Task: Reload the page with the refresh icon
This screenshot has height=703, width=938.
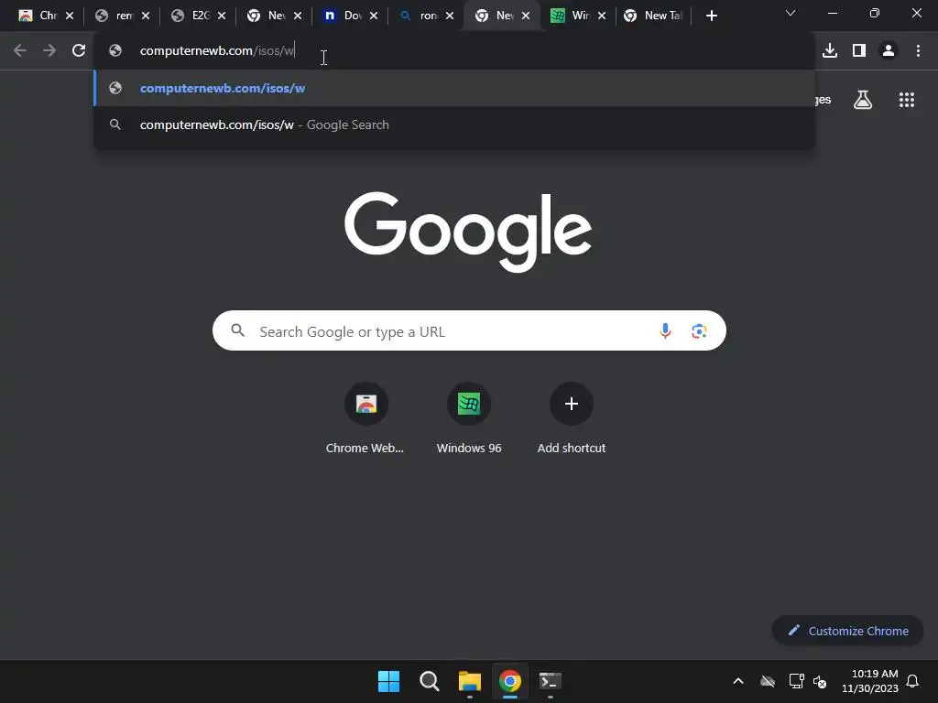Action: (79, 51)
